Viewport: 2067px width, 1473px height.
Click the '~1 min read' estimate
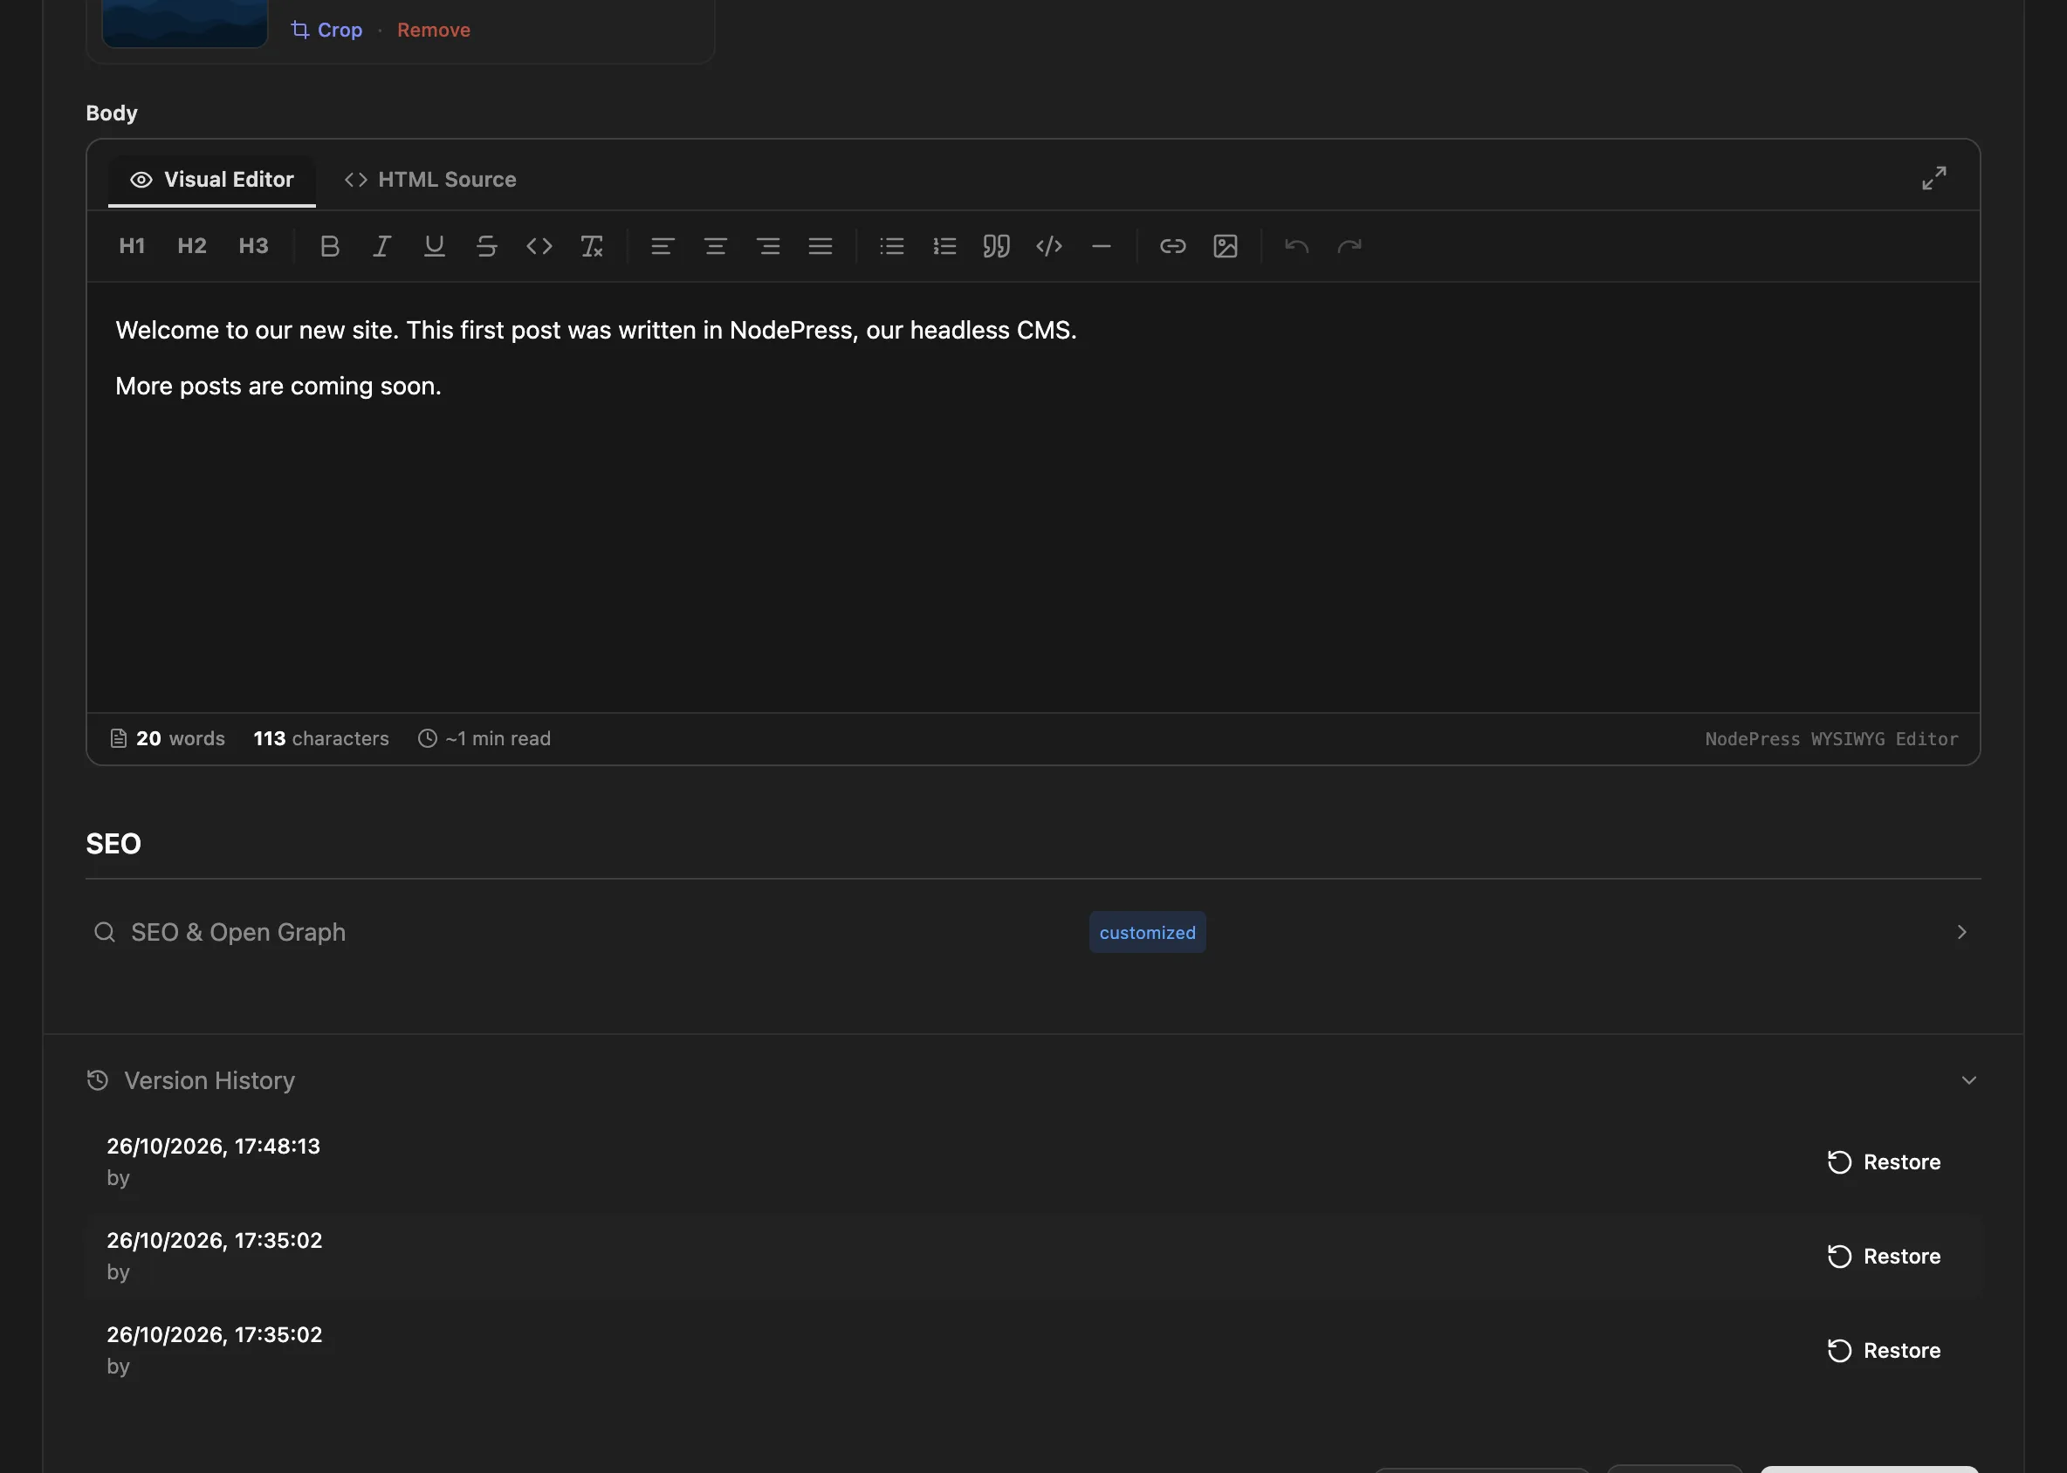tap(498, 738)
